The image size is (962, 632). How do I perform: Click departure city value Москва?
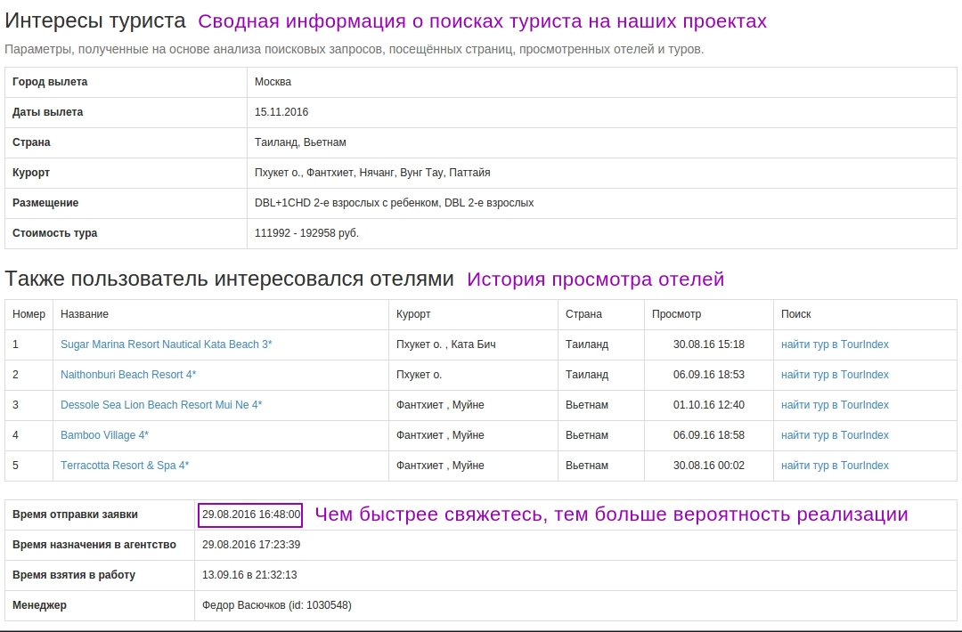tap(273, 82)
